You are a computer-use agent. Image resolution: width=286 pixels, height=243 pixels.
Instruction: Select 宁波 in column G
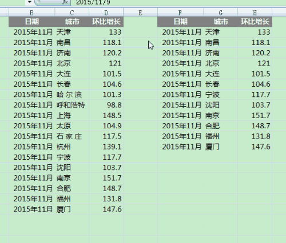click(x=221, y=95)
